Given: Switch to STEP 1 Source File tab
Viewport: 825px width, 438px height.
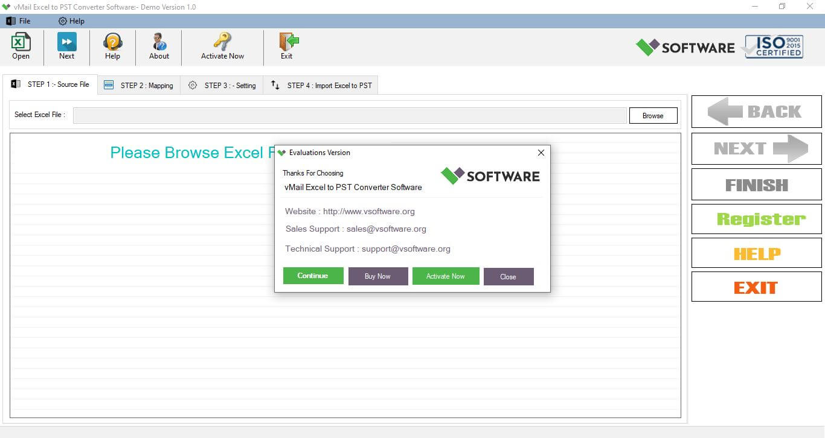Looking at the screenshot, I should click(x=50, y=84).
